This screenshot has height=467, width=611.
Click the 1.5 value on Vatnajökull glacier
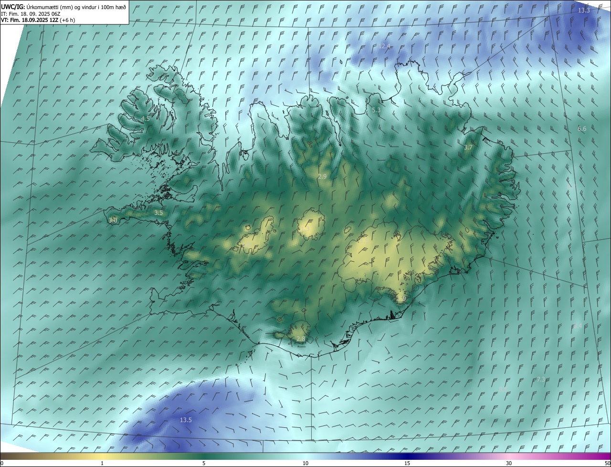click(x=366, y=242)
